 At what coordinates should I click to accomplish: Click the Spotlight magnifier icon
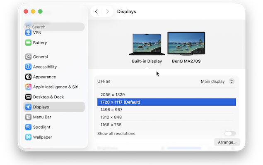28,127
